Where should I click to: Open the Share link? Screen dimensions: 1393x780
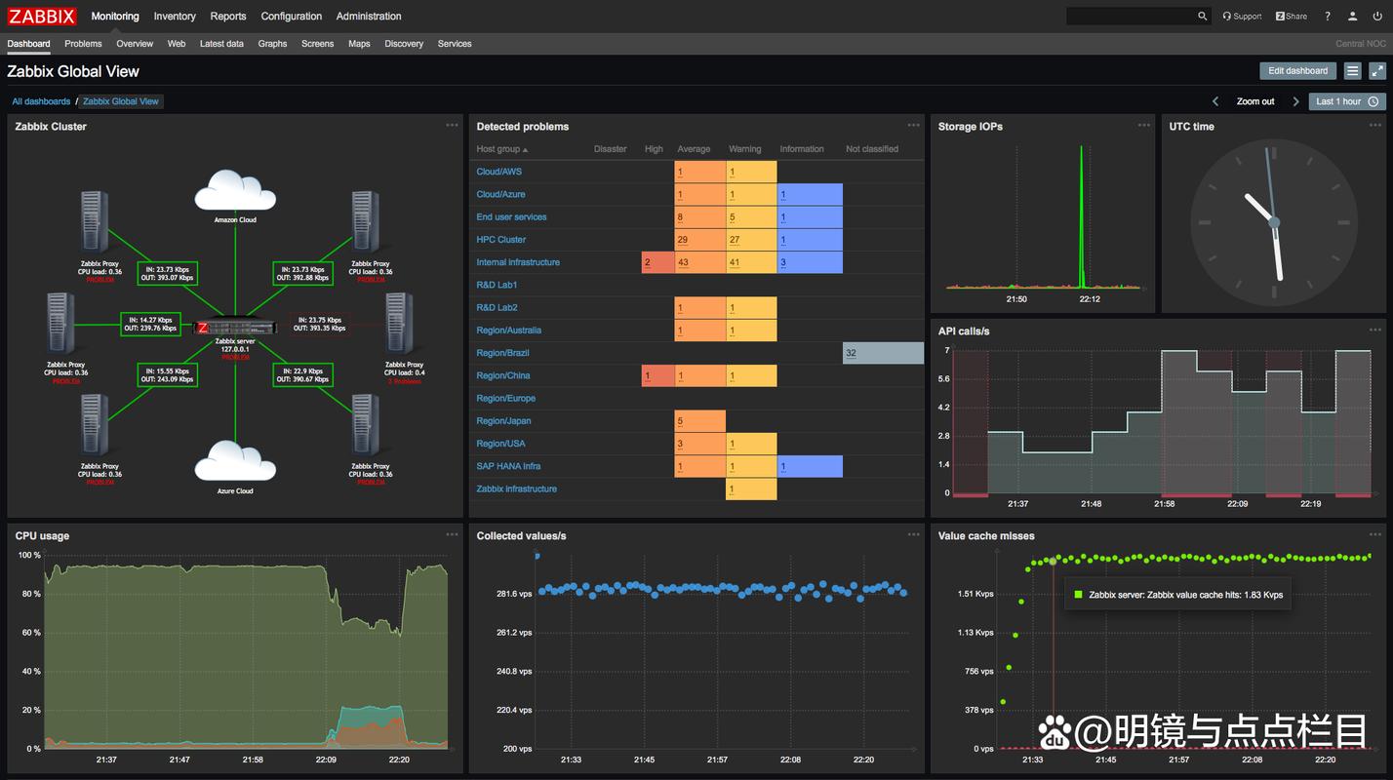pos(1291,17)
